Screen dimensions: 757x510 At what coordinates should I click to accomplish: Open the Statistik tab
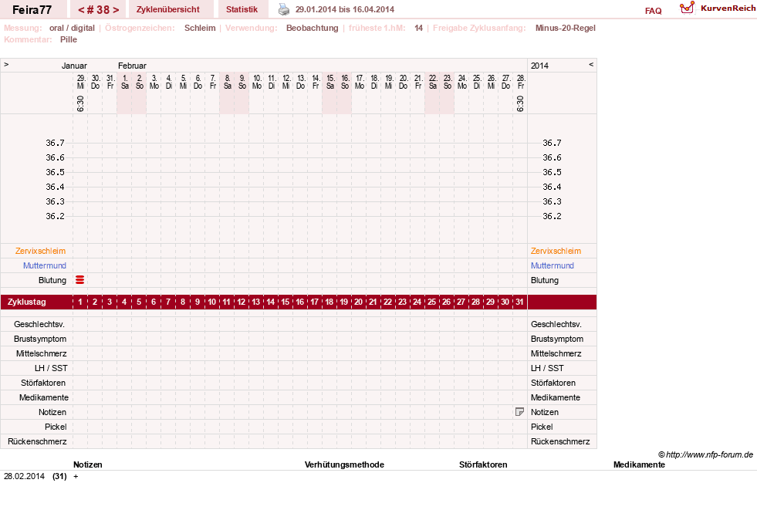coord(242,9)
